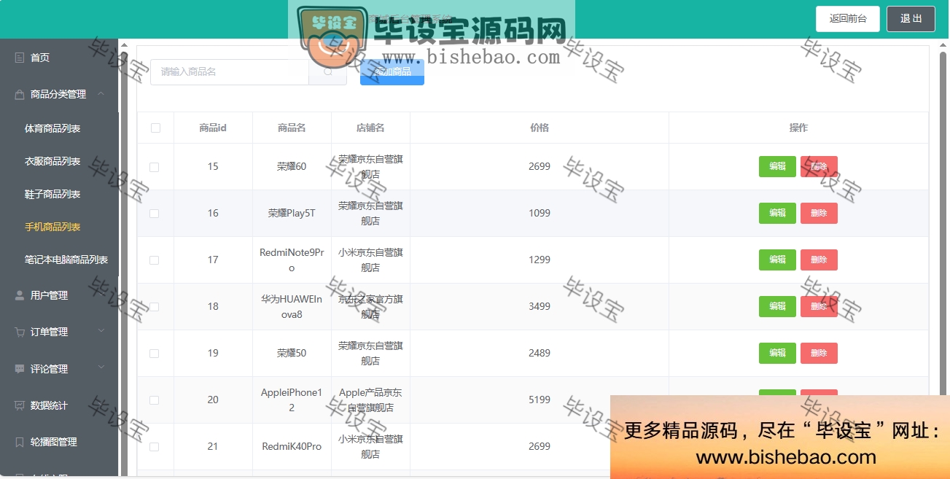The image size is (950, 479).
Task: Click the store name in RedmiNote9Pro row
Action: point(370,260)
